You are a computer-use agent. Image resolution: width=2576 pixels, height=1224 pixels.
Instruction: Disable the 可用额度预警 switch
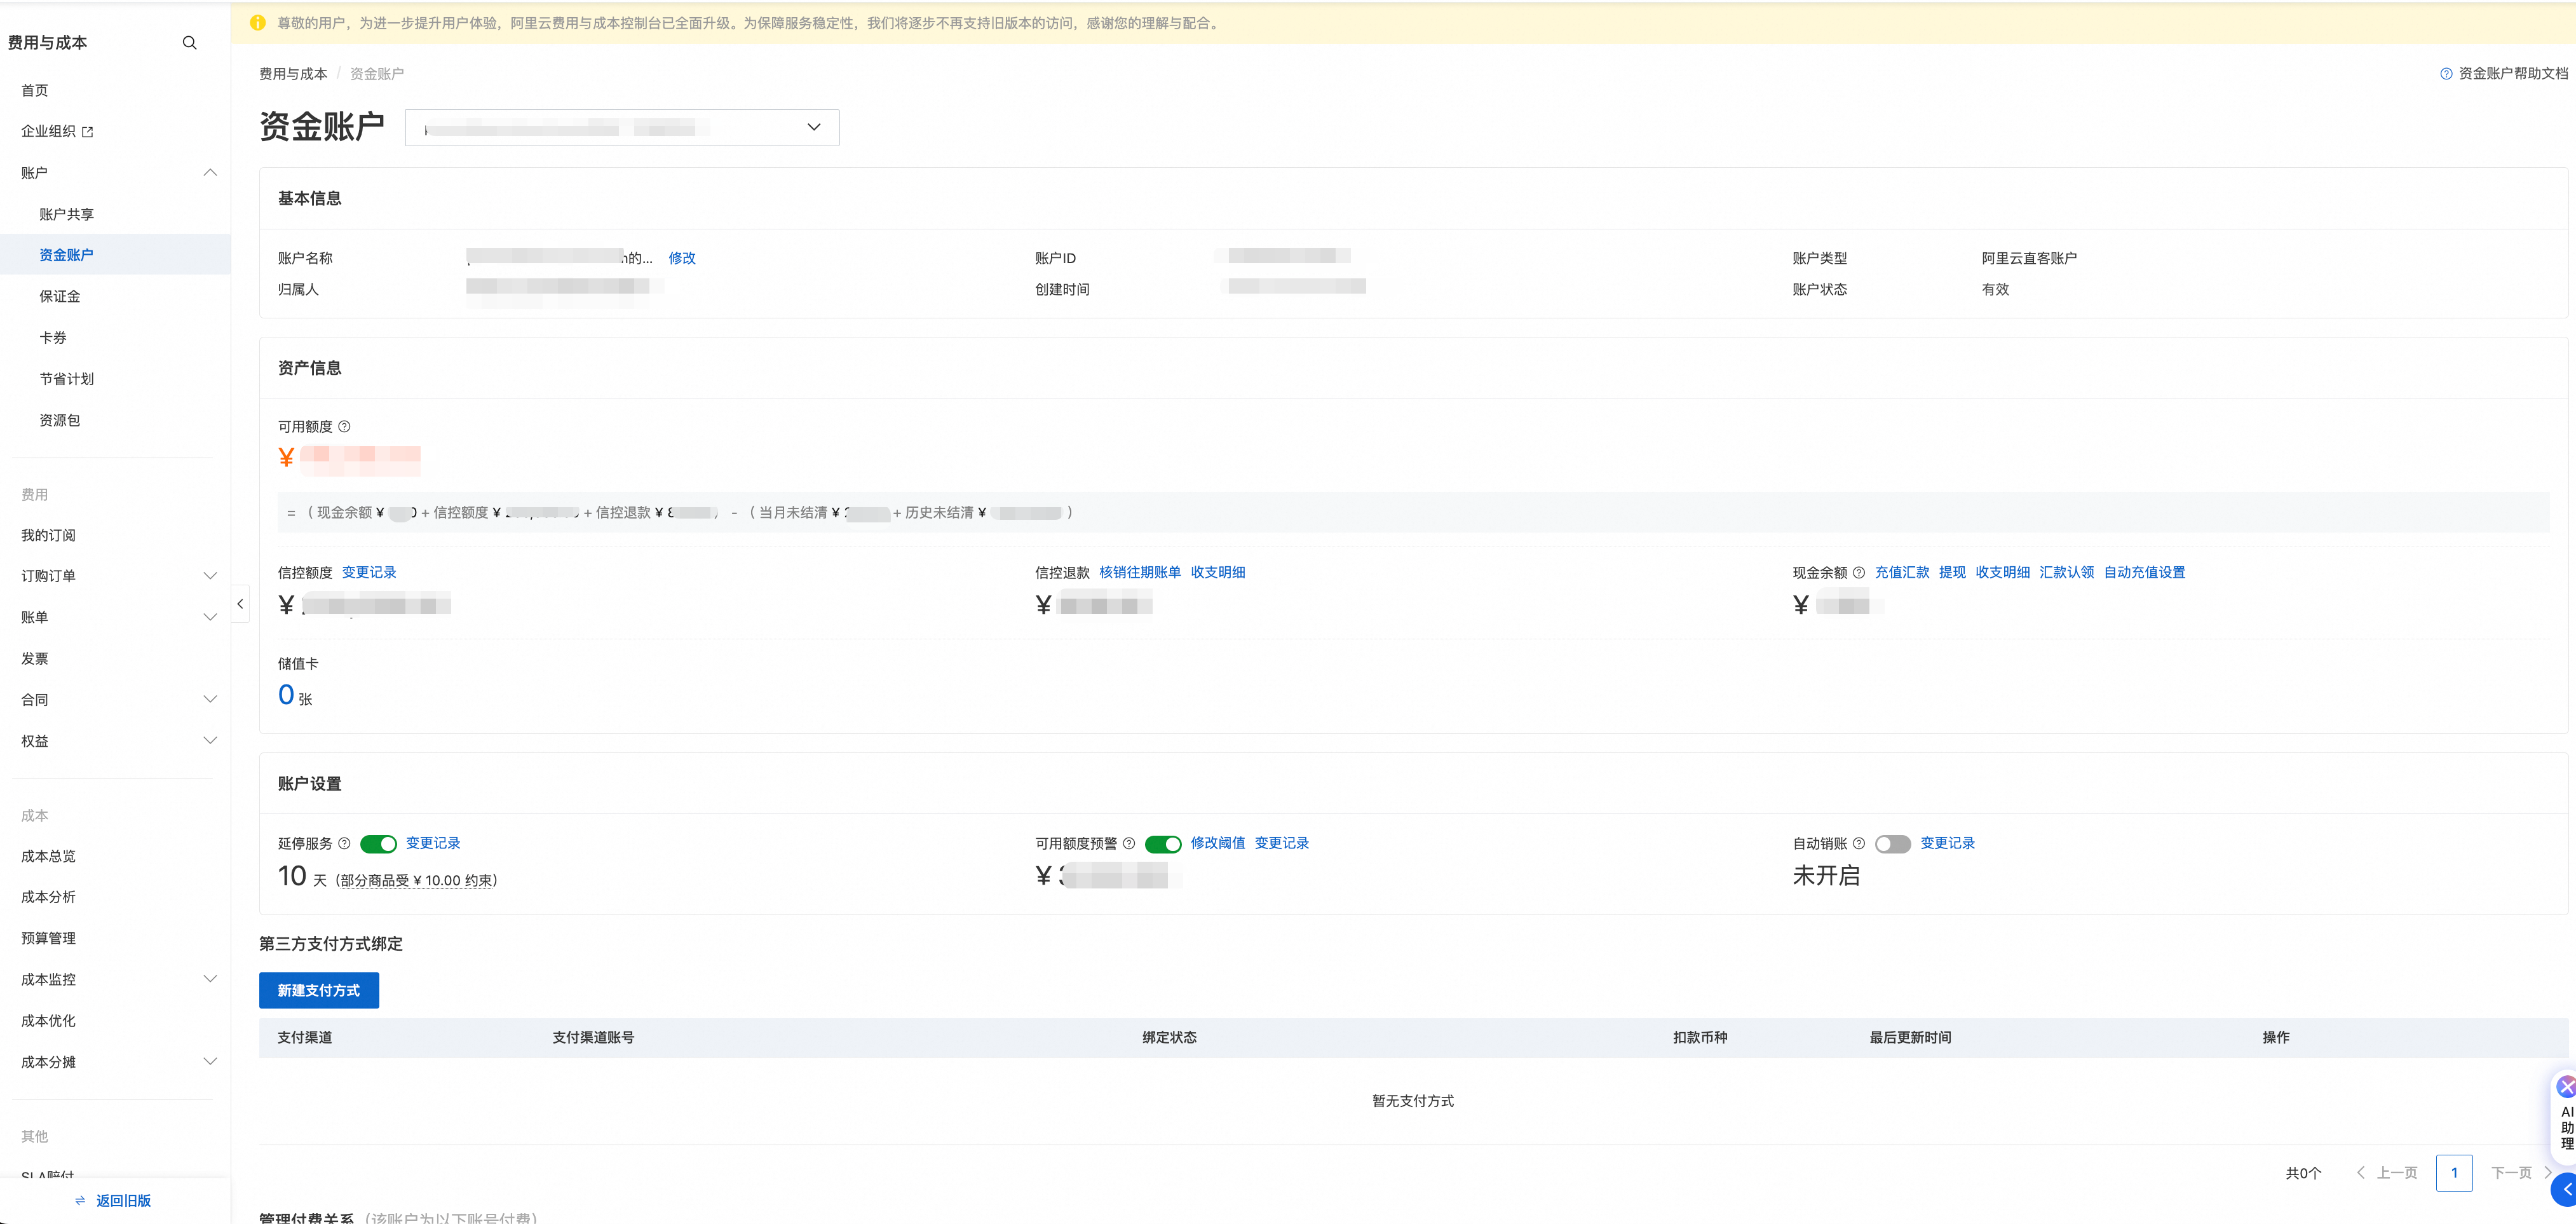[x=1162, y=844]
